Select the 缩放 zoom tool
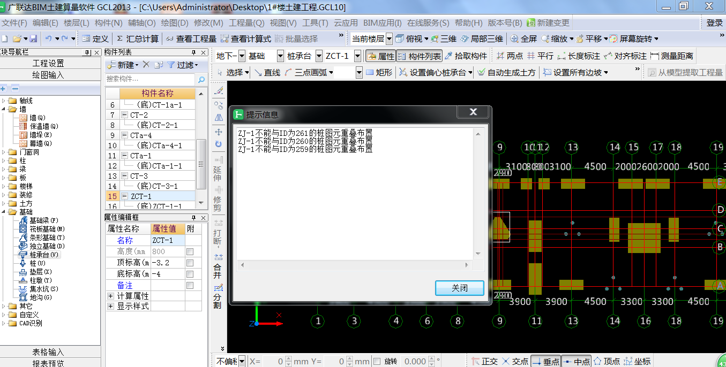Image resolution: width=726 pixels, height=367 pixels. coord(554,39)
